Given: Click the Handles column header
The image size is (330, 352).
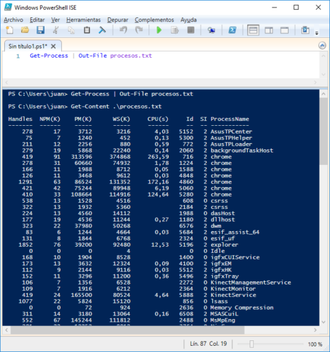Looking at the screenshot, I should [20, 119].
